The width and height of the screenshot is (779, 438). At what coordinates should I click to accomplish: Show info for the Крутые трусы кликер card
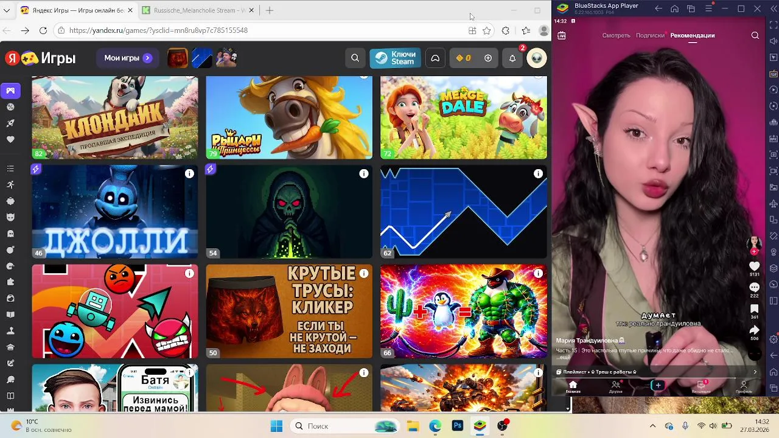[364, 274]
